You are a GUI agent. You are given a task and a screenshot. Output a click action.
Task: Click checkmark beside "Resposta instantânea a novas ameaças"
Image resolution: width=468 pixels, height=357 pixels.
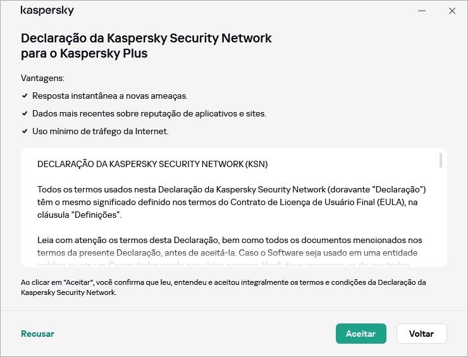coord(25,96)
